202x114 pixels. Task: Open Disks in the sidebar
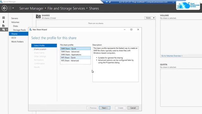click(15, 26)
